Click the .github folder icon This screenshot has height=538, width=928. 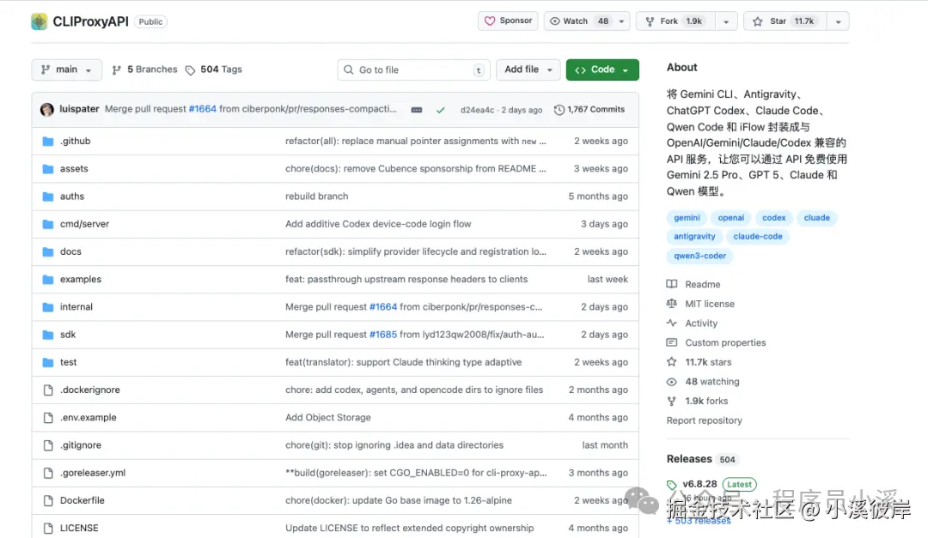[48, 142]
